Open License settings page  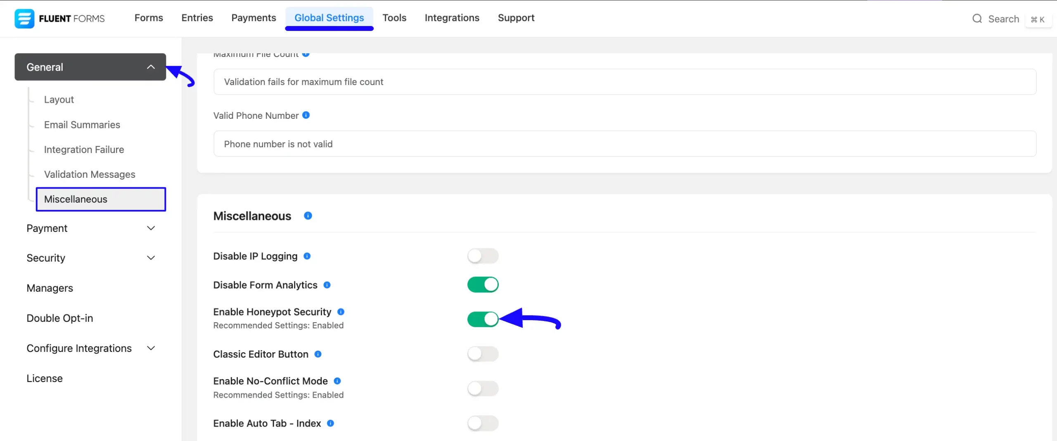tap(45, 378)
